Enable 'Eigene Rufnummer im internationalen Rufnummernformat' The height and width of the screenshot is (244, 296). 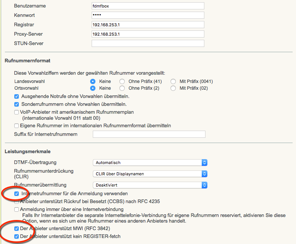point(17,126)
